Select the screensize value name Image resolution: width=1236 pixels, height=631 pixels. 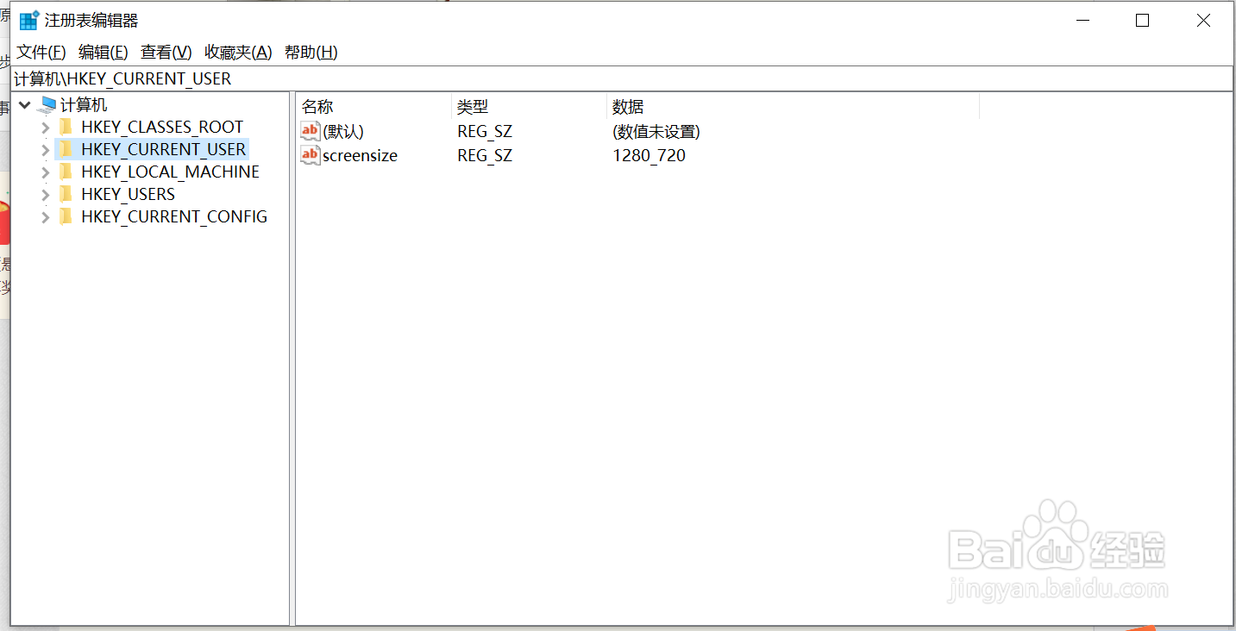[x=360, y=156]
